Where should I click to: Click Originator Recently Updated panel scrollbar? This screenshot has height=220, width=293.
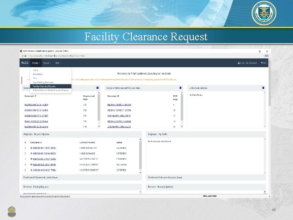point(140,155)
